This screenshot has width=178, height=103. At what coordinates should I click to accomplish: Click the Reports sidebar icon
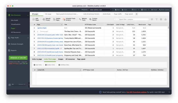click(x=9, y=50)
